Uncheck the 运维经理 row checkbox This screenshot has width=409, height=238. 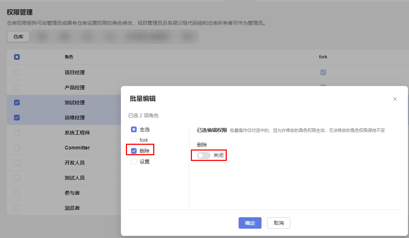pos(17,118)
